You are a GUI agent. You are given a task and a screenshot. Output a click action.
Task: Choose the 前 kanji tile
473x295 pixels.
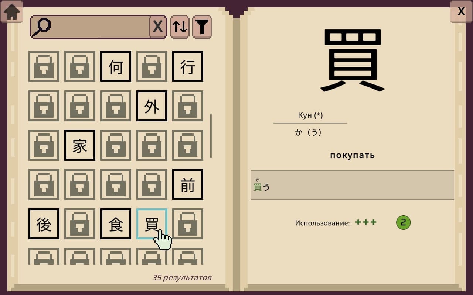(188, 184)
